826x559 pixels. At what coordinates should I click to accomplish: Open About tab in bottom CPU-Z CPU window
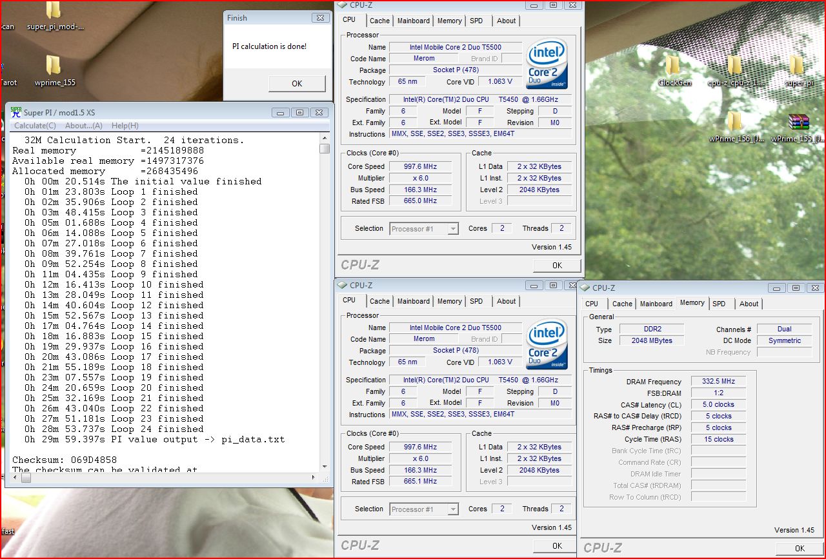pos(507,301)
